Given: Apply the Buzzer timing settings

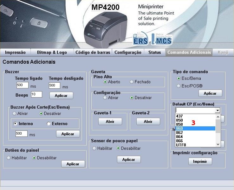Looking at the screenshot, I should coord(61,96).
